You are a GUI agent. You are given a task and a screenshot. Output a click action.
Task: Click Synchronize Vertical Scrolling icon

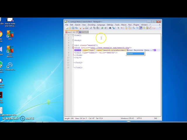(x=126, y=28)
